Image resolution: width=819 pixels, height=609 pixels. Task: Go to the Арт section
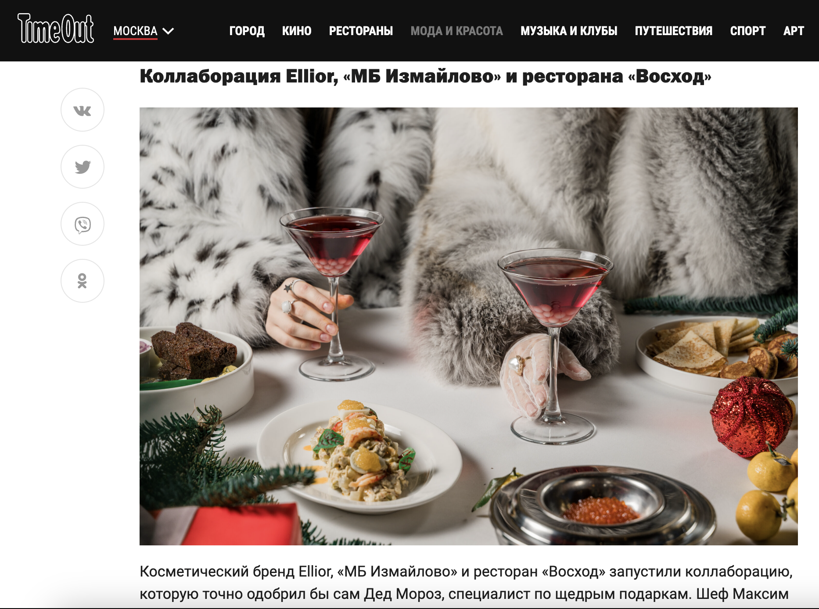point(794,31)
